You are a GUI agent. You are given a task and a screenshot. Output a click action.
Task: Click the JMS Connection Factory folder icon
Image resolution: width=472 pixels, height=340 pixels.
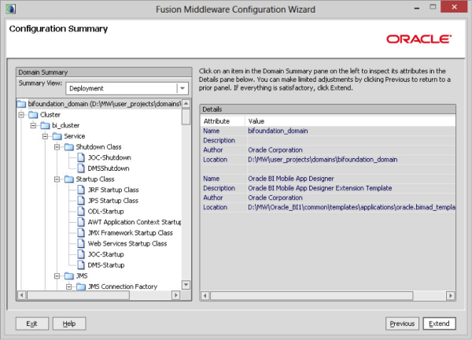click(81, 287)
